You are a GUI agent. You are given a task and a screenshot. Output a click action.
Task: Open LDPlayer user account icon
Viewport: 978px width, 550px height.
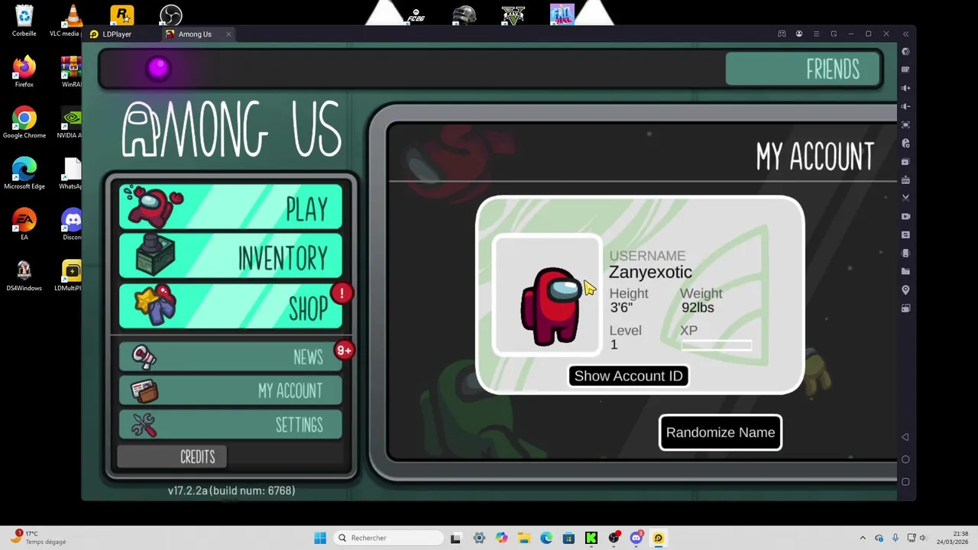[x=799, y=34]
